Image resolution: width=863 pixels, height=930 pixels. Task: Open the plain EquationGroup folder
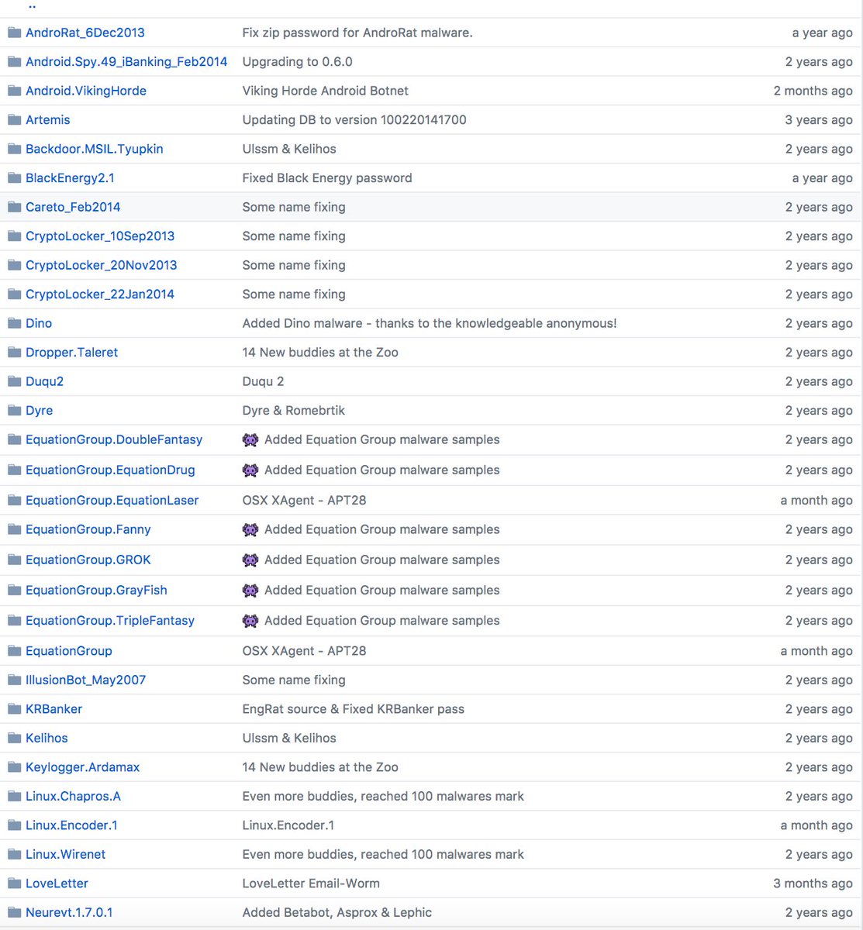pos(69,650)
